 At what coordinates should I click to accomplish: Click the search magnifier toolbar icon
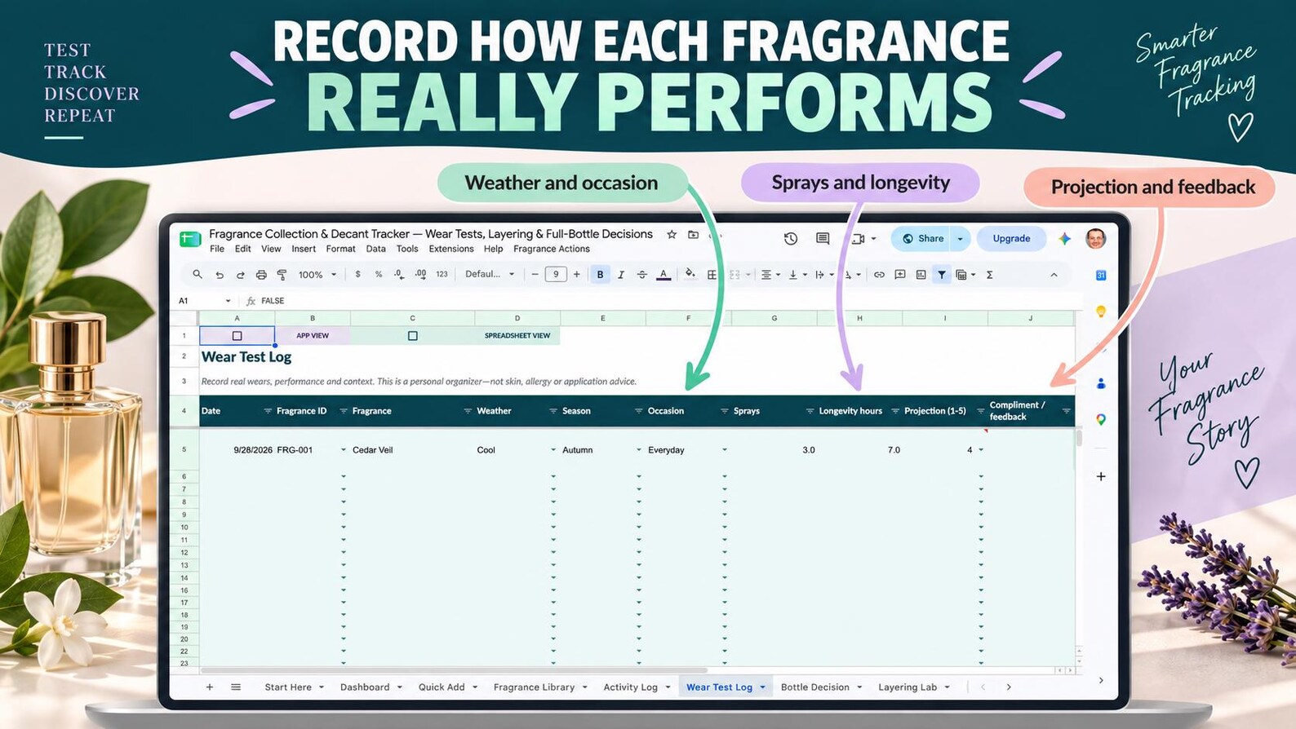pyautogui.click(x=198, y=275)
